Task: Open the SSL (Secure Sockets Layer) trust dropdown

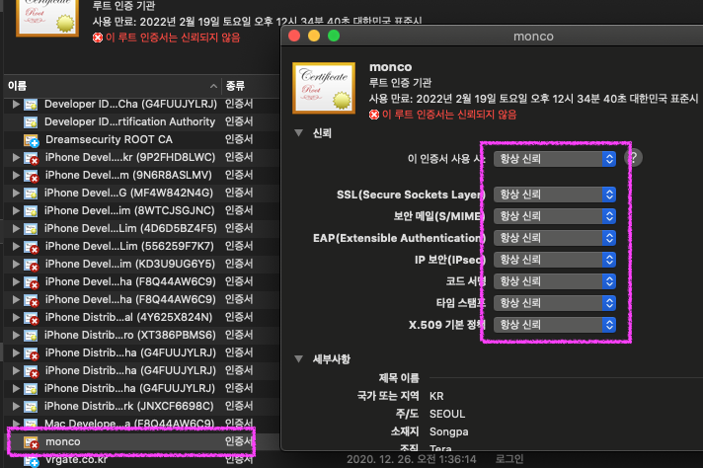Action: click(x=555, y=195)
